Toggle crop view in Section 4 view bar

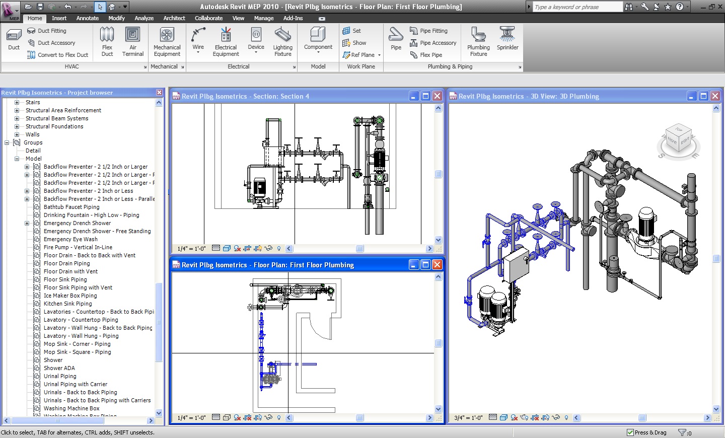[x=247, y=248]
